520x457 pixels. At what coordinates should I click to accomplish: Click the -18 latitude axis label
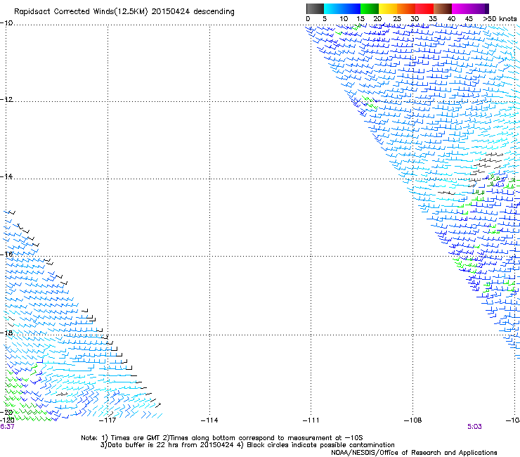[6, 333]
